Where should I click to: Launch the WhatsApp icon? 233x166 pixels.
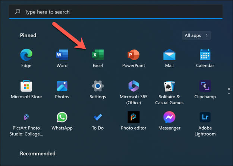(x=62, y=117)
